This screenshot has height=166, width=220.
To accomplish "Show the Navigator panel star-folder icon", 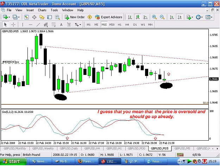I will coord(42,17).
